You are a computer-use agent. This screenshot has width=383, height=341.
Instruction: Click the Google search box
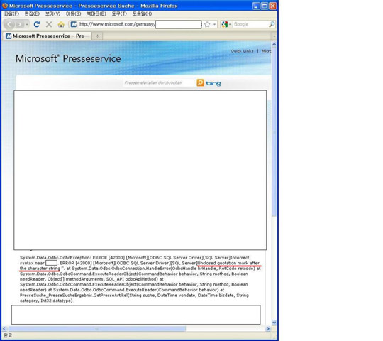[x=250, y=24]
